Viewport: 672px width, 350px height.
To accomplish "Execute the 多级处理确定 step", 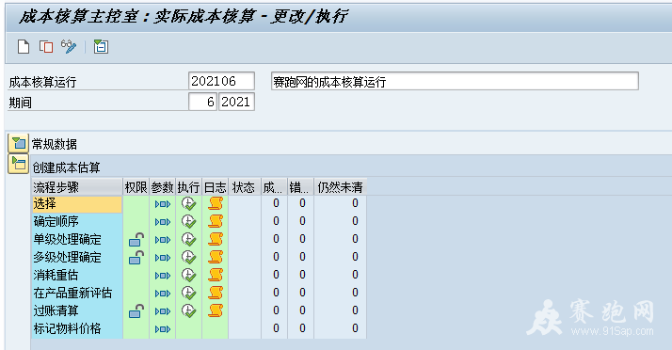I will (188, 257).
